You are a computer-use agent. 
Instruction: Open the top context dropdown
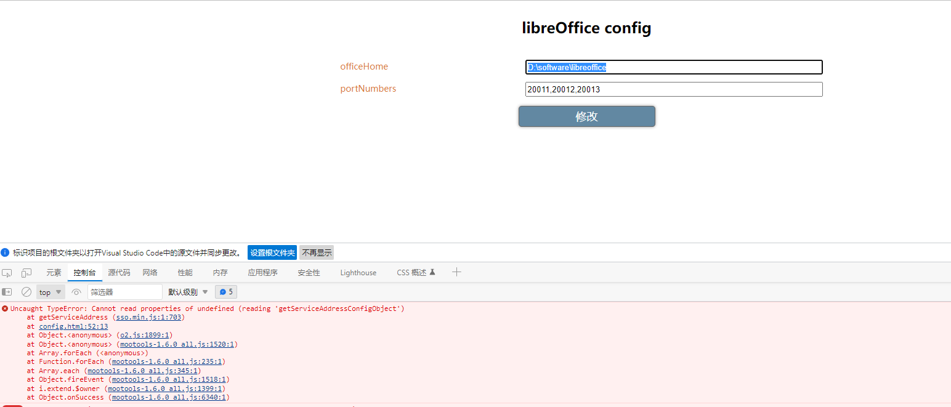click(51, 292)
